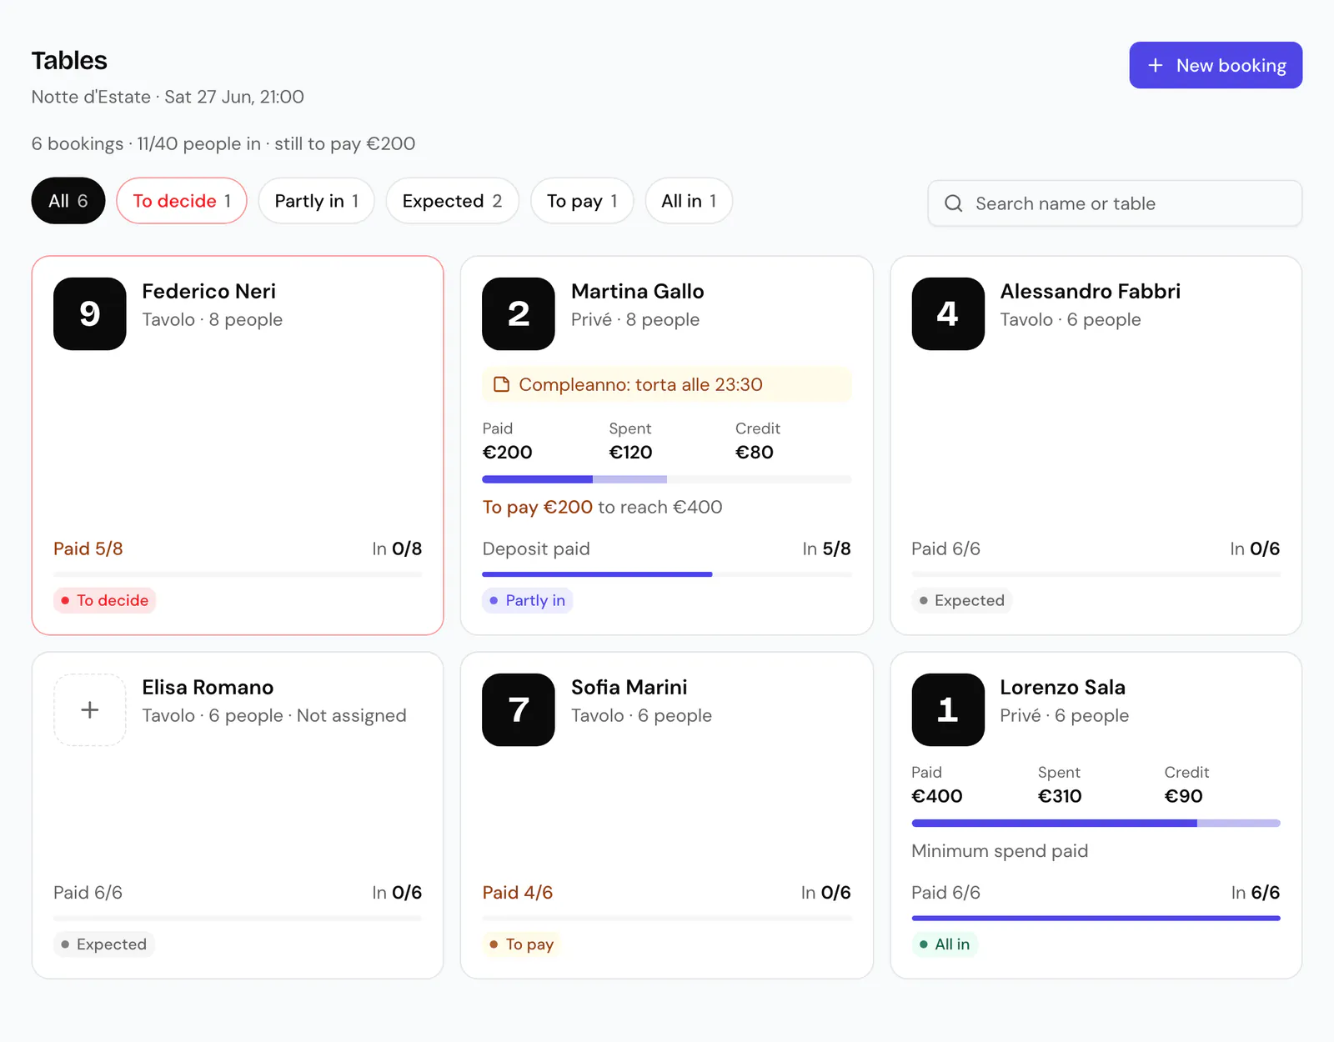This screenshot has height=1042, width=1334.
Task: Click Alessandro Fabbri's Expected status badge
Action: pyautogui.click(x=961, y=600)
